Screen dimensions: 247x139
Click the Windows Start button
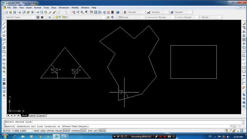(5, 136)
